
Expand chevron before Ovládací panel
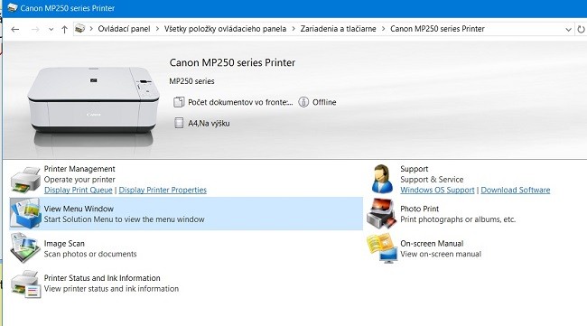pos(91,29)
